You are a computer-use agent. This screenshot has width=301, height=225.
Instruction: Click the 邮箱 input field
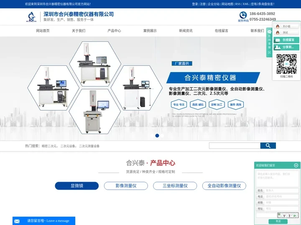[282, 202]
